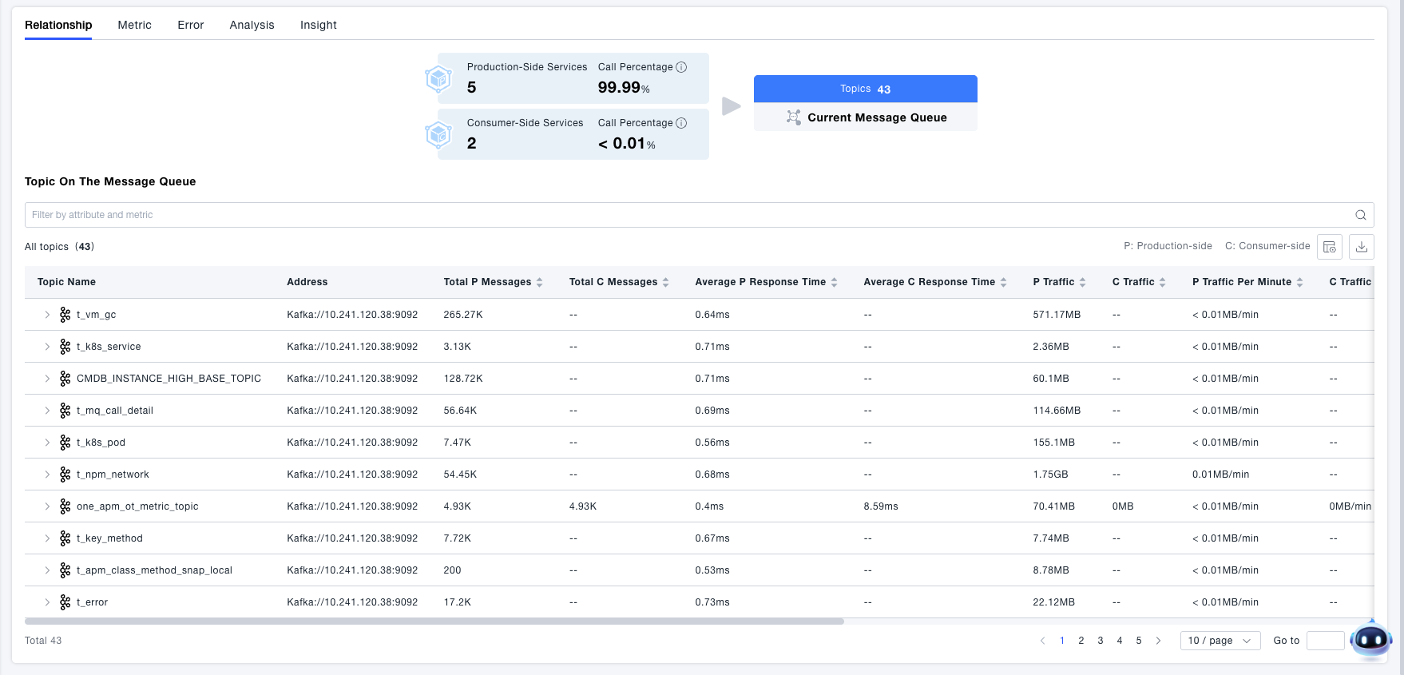Open the robot assistant chat icon

pyautogui.click(x=1370, y=639)
